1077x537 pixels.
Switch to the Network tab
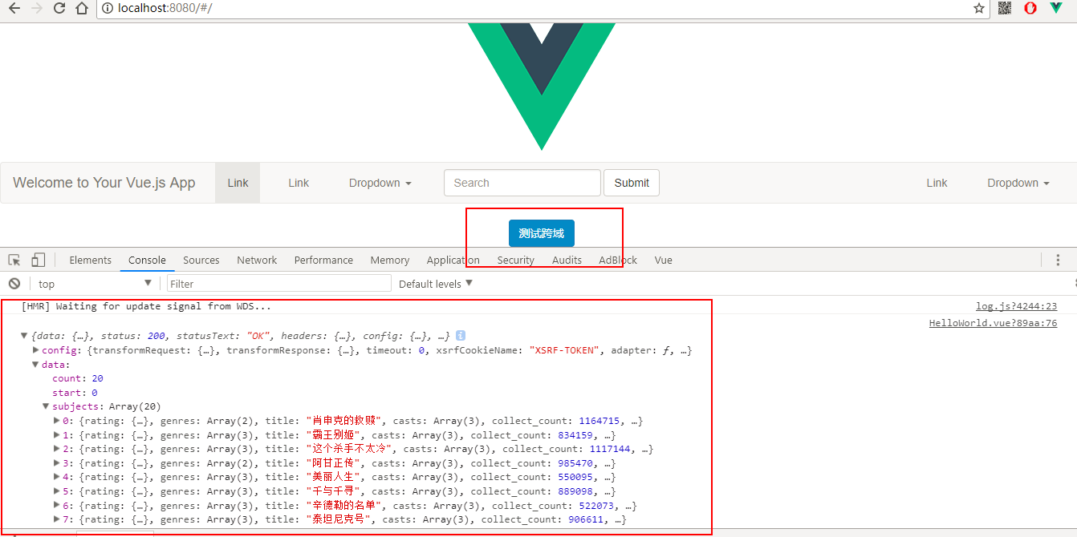[x=257, y=260]
